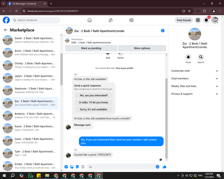This screenshot has height=179, width=224.
Task: Click in the Search Facebook field
Action: pos(36,20)
